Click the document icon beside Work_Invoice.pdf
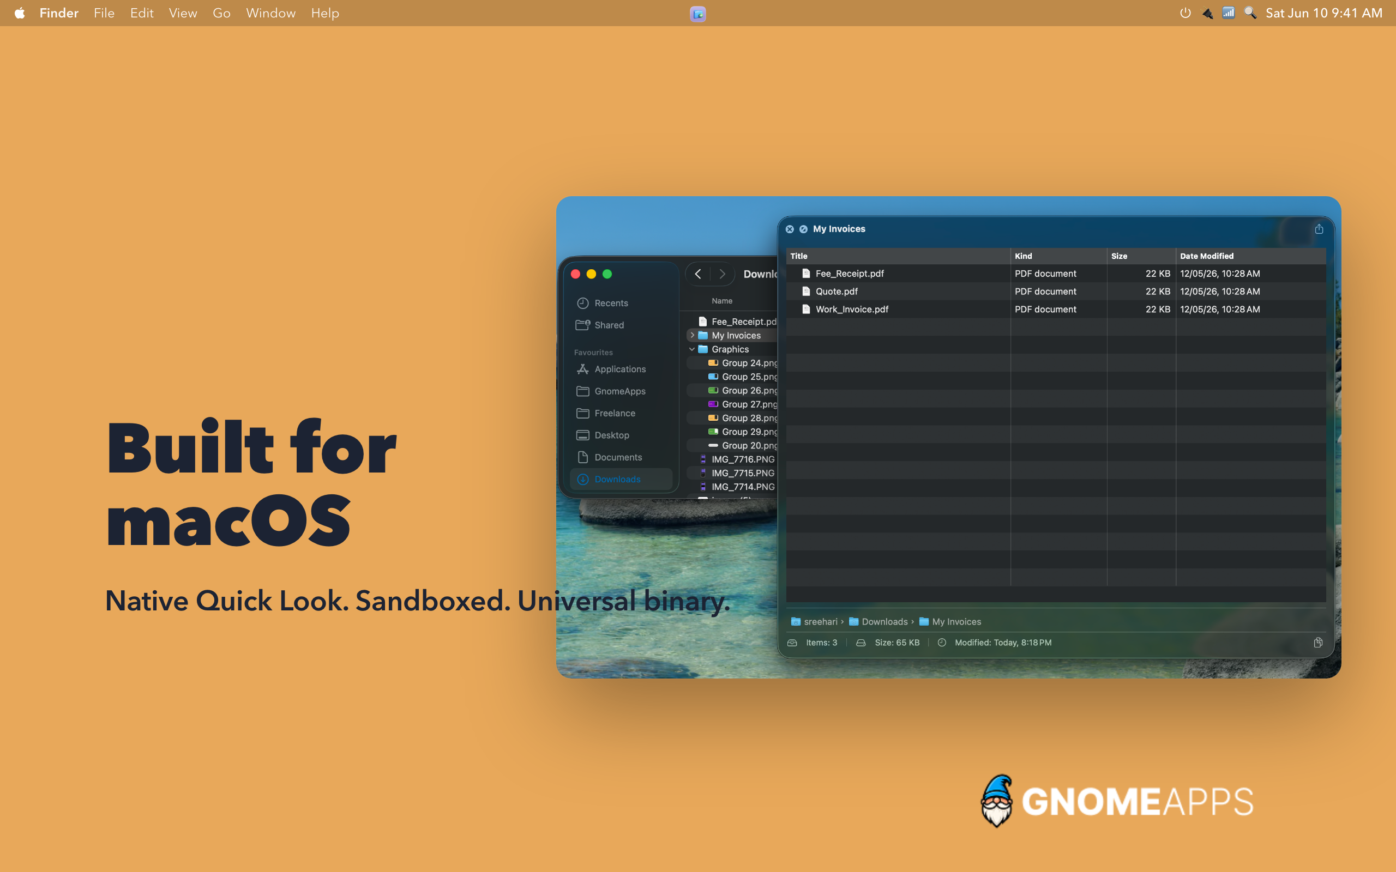Image resolution: width=1396 pixels, height=872 pixels. (x=806, y=309)
